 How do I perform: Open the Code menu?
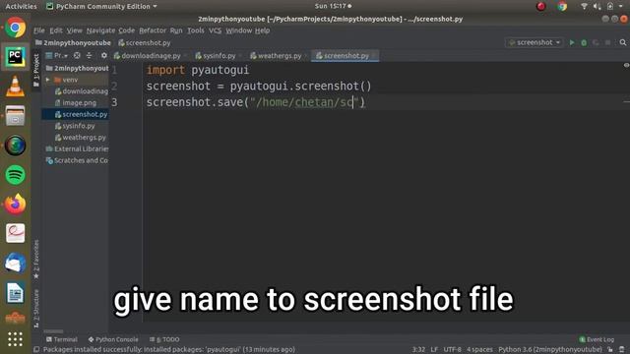[x=127, y=30]
